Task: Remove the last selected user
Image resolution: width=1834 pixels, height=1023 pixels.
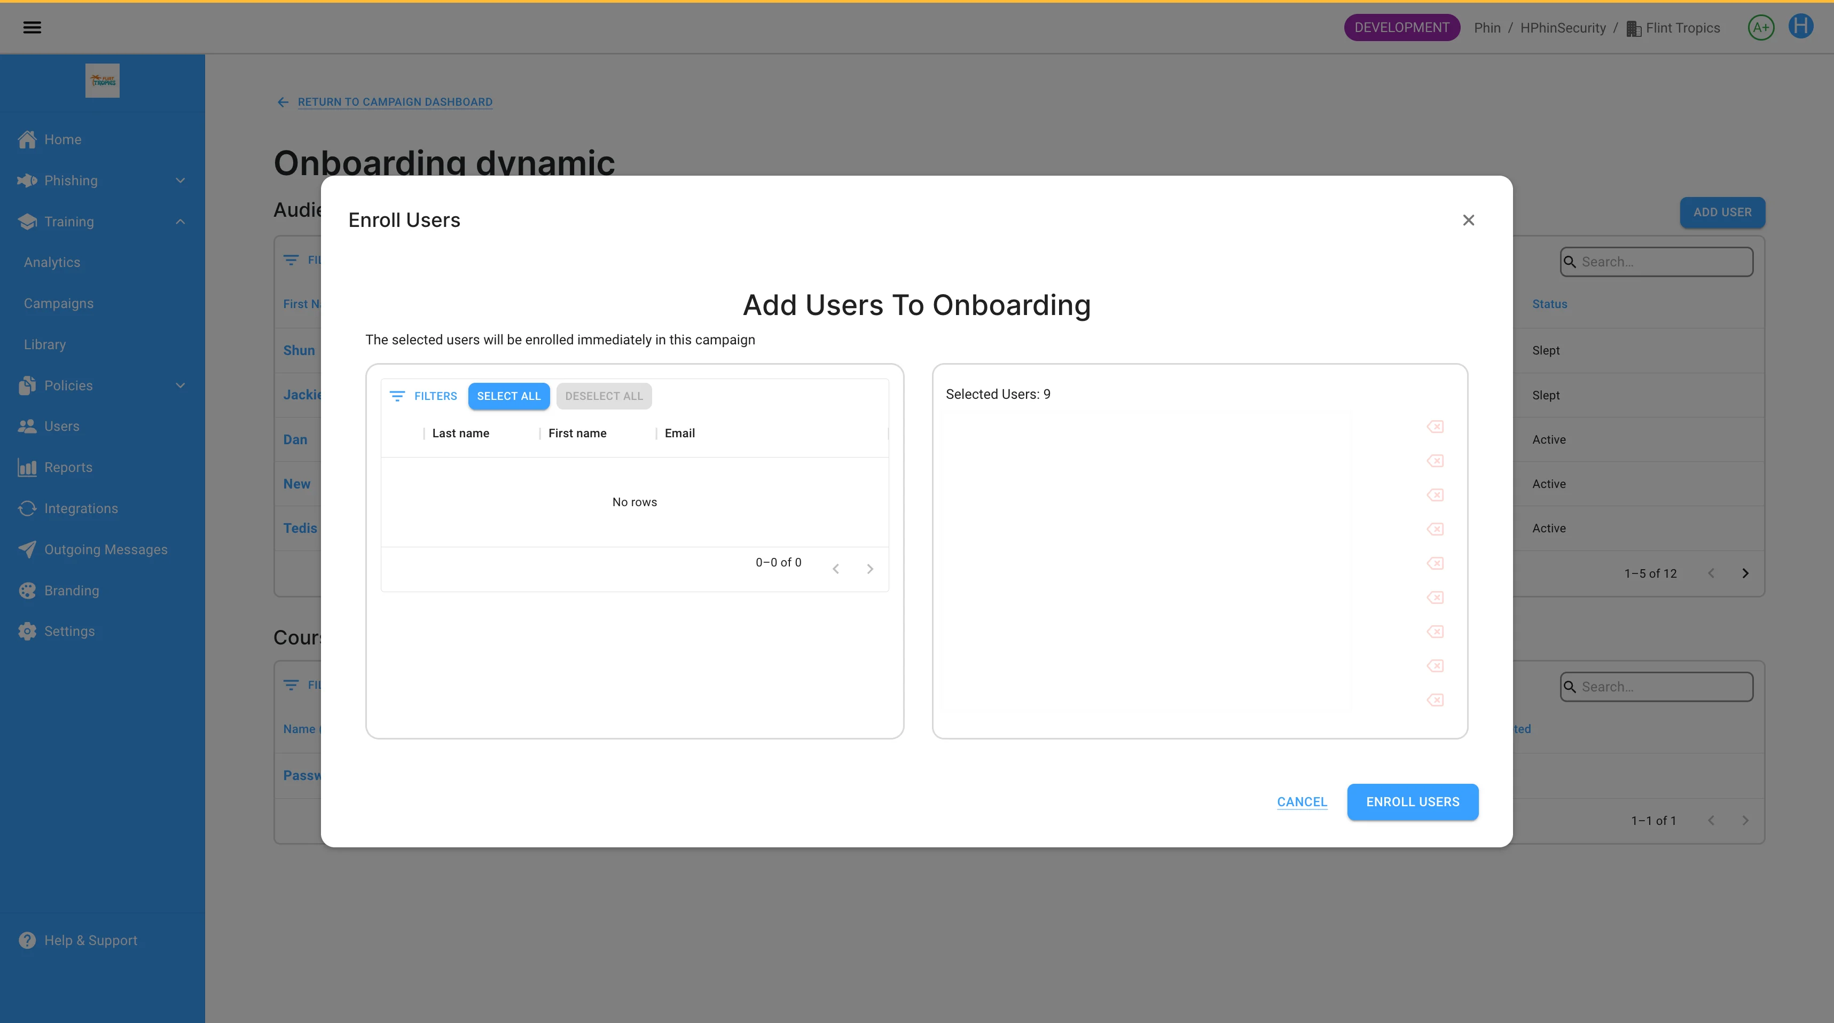Action: (x=1435, y=700)
